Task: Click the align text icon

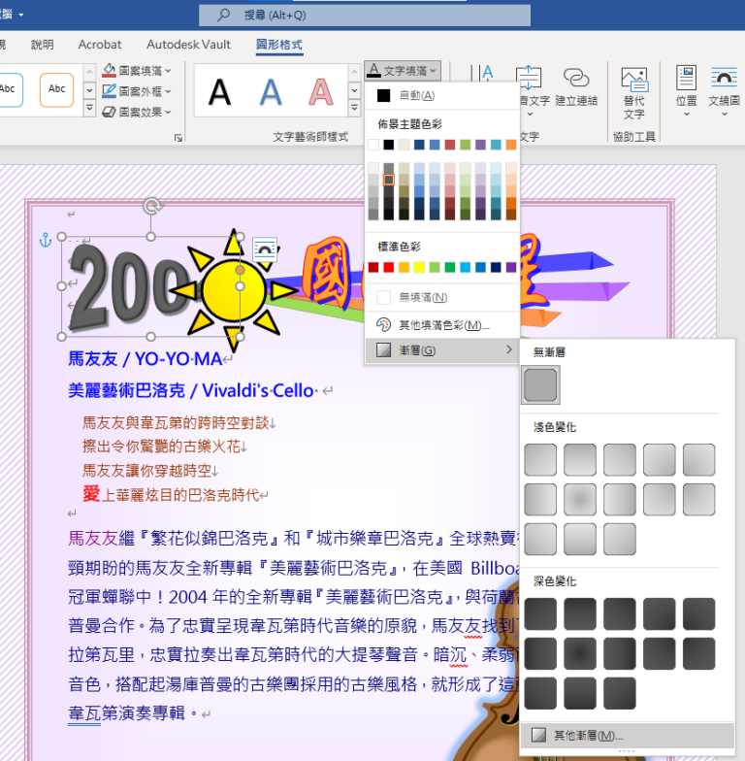Action: [528, 78]
